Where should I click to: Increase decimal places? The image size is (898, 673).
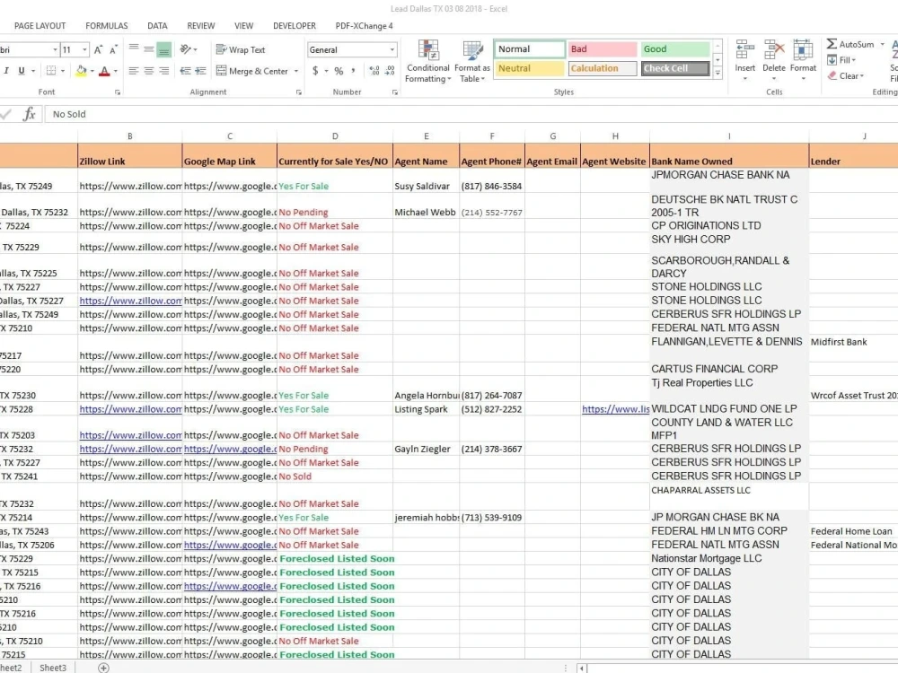pos(374,71)
